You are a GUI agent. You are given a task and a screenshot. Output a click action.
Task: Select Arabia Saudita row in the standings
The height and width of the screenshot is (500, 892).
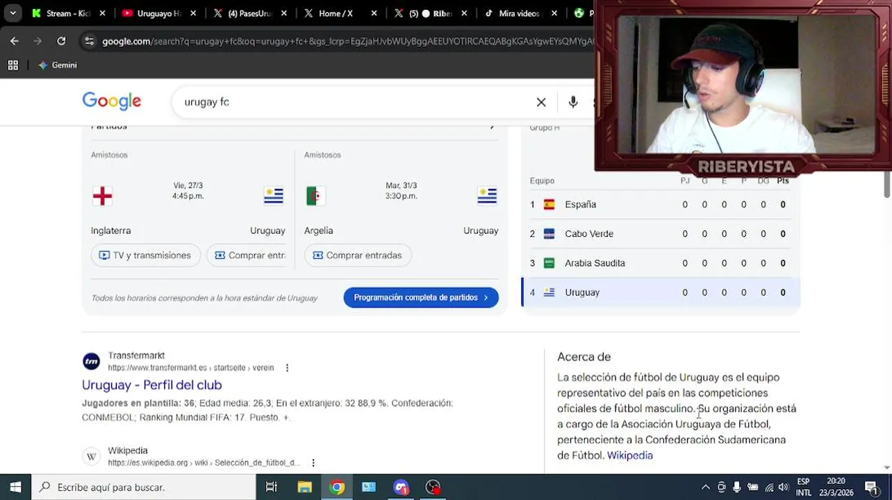(x=661, y=263)
